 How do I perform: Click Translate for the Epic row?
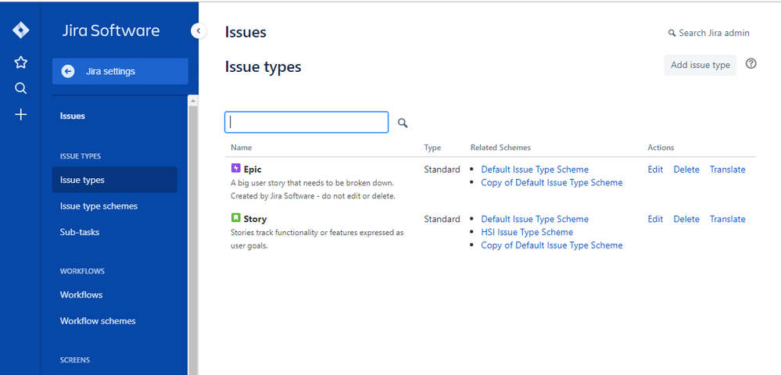727,170
